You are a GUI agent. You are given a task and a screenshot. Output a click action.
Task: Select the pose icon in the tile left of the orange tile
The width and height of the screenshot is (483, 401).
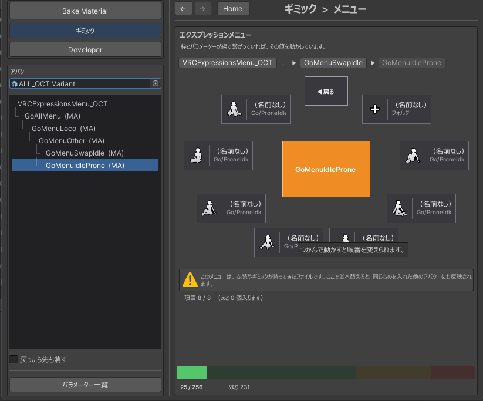coord(197,156)
